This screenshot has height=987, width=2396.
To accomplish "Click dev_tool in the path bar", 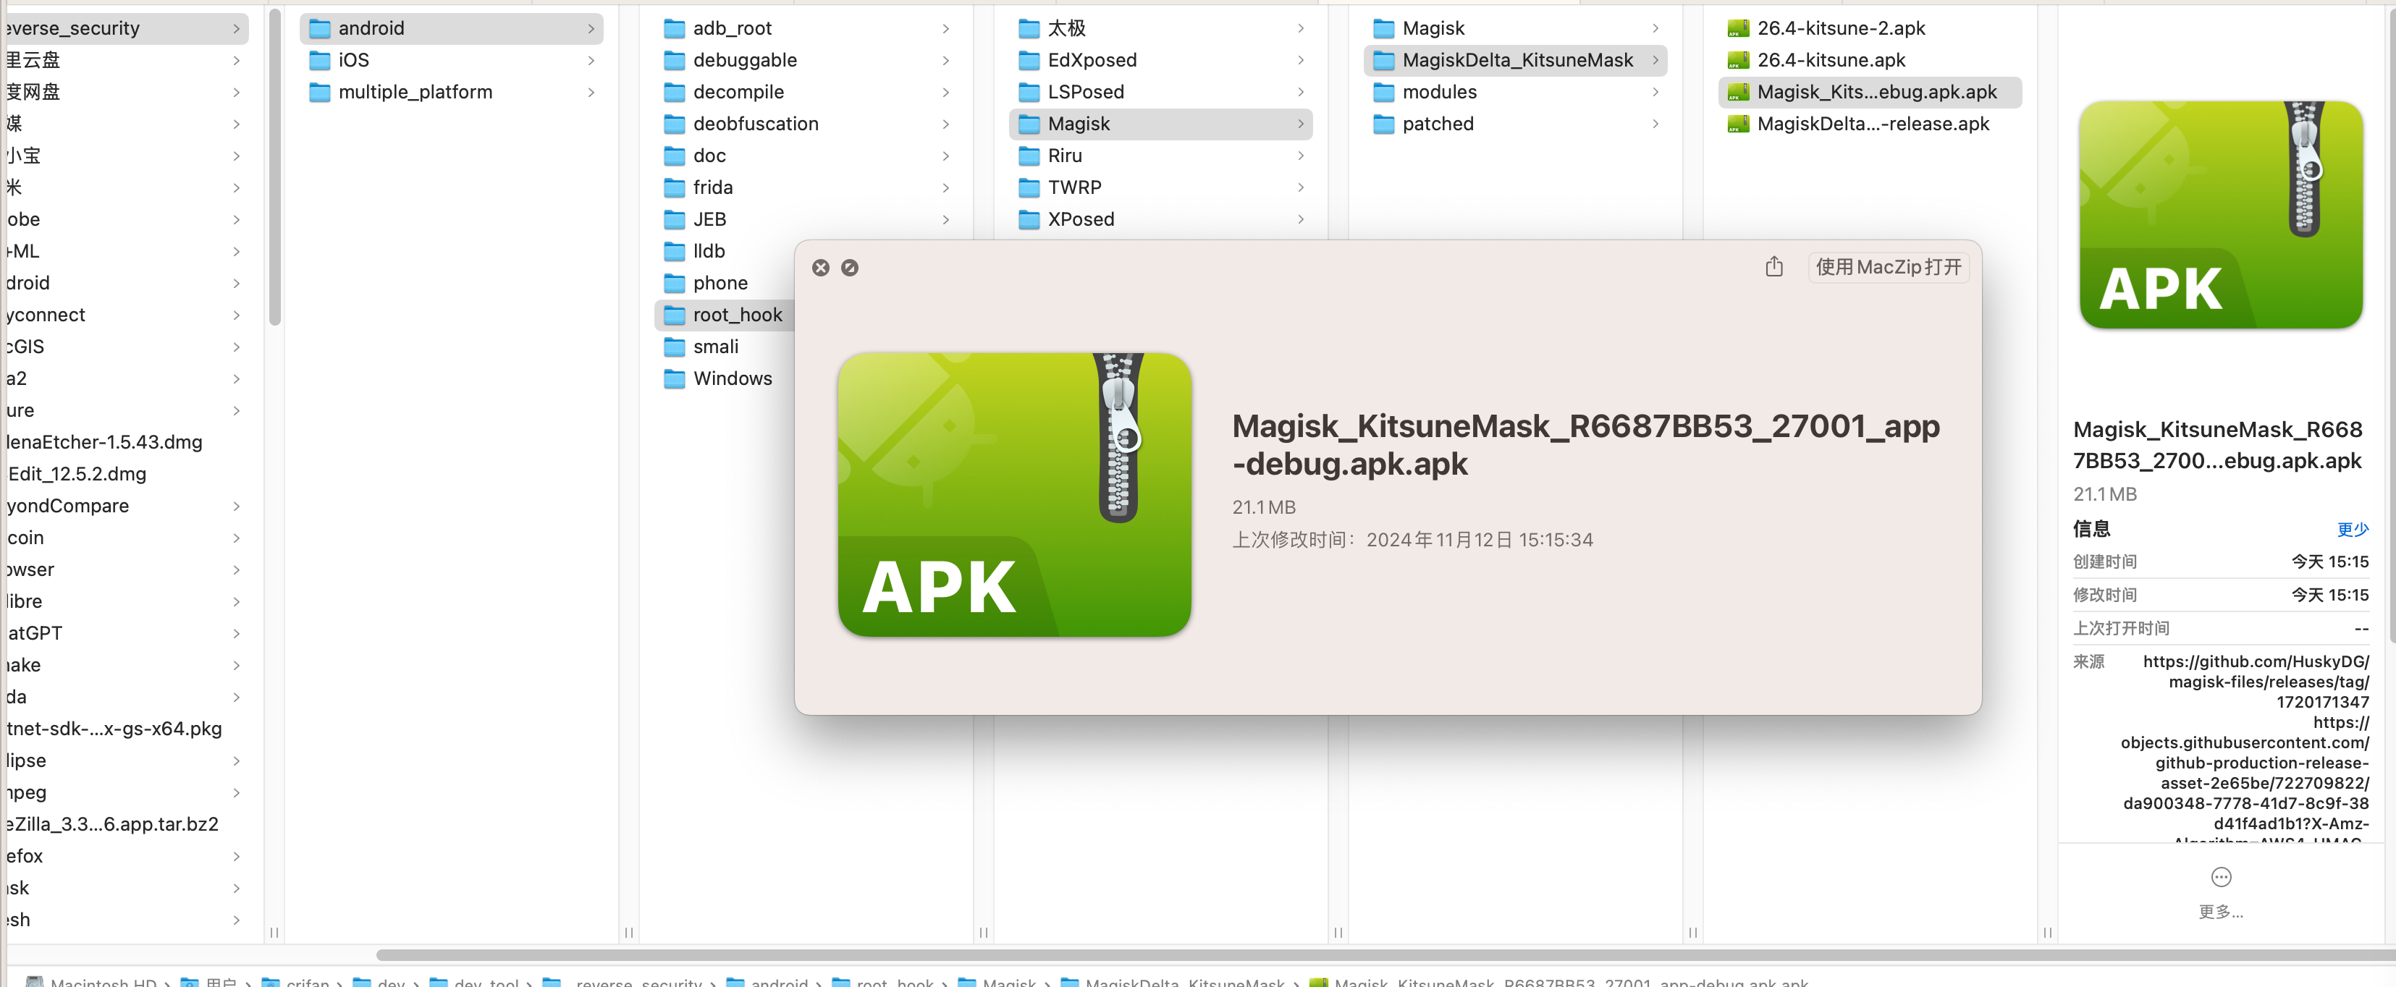I will [486, 983].
